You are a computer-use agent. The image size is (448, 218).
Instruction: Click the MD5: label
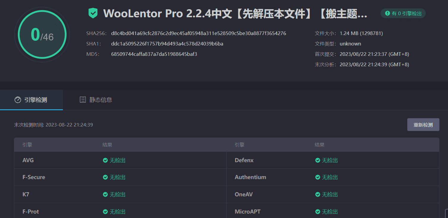pos(93,54)
